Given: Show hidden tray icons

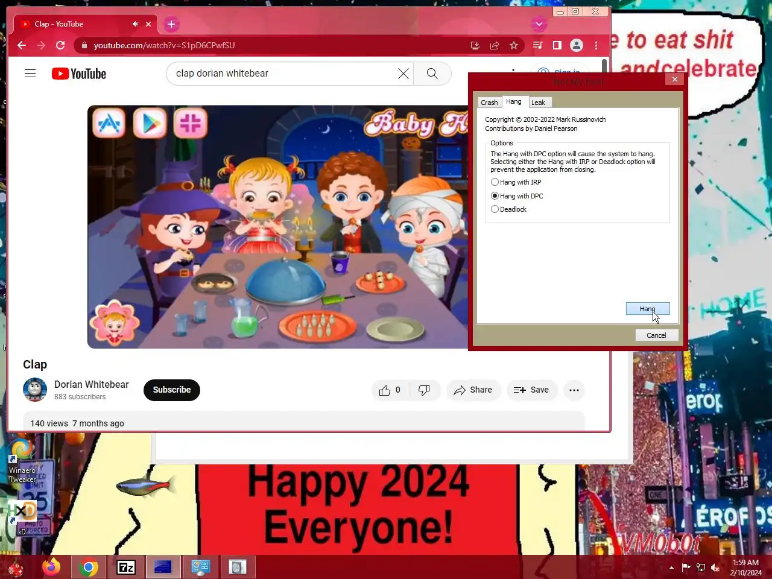Looking at the screenshot, I should (671, 568).
